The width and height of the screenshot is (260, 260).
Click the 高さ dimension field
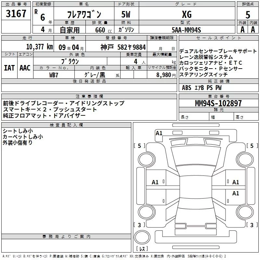246,117
